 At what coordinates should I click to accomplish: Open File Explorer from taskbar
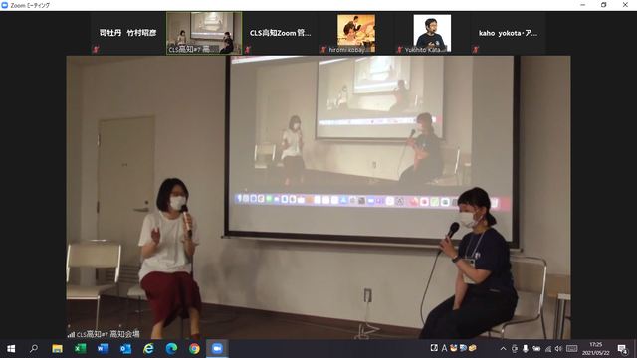pos(57,349)
